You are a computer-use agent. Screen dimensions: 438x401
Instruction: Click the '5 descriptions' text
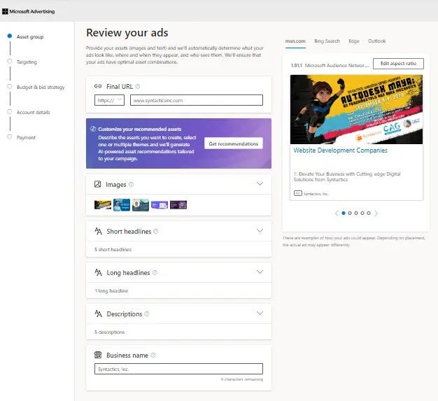click(109, 332)
